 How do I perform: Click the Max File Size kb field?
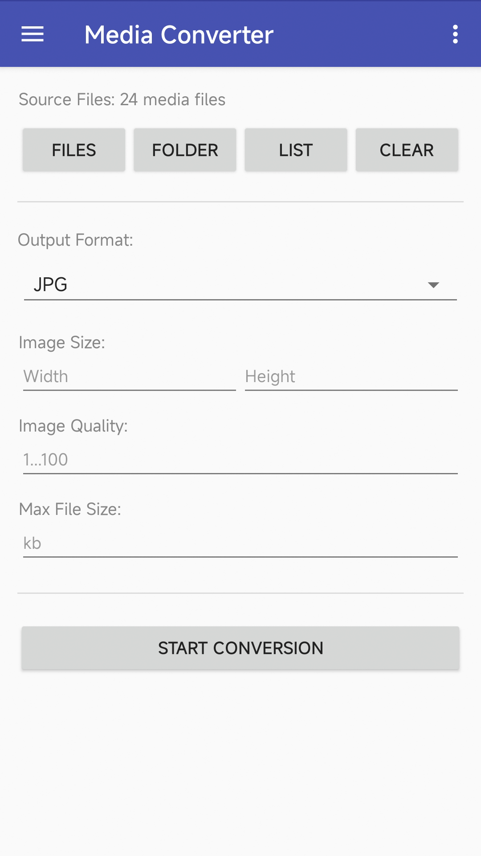(x=240, y=543)
